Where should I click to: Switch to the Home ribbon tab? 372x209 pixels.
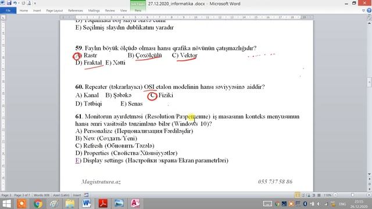(23, 10)
